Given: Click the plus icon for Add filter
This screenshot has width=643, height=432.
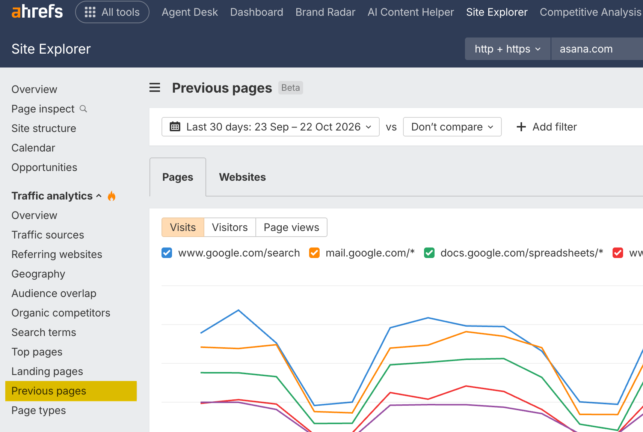Looking at the screenshot, I should pos(521,127).
